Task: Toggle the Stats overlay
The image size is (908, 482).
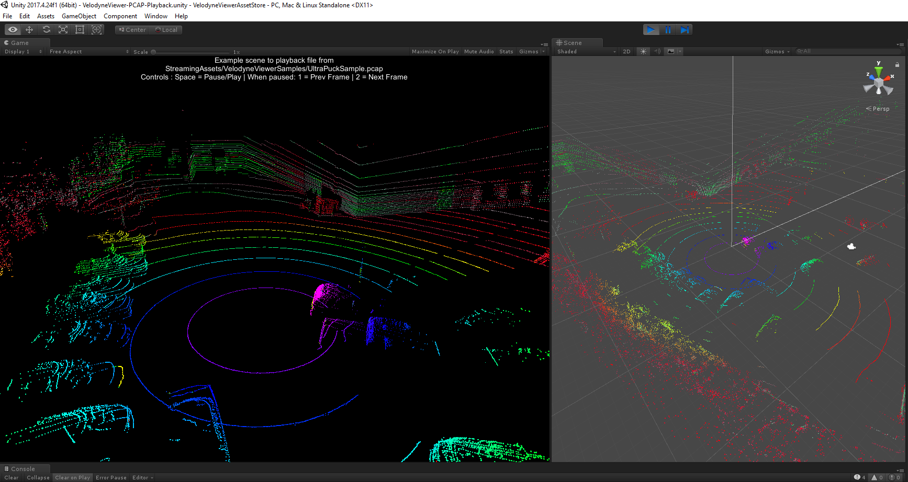Action: tap(506, 51)
